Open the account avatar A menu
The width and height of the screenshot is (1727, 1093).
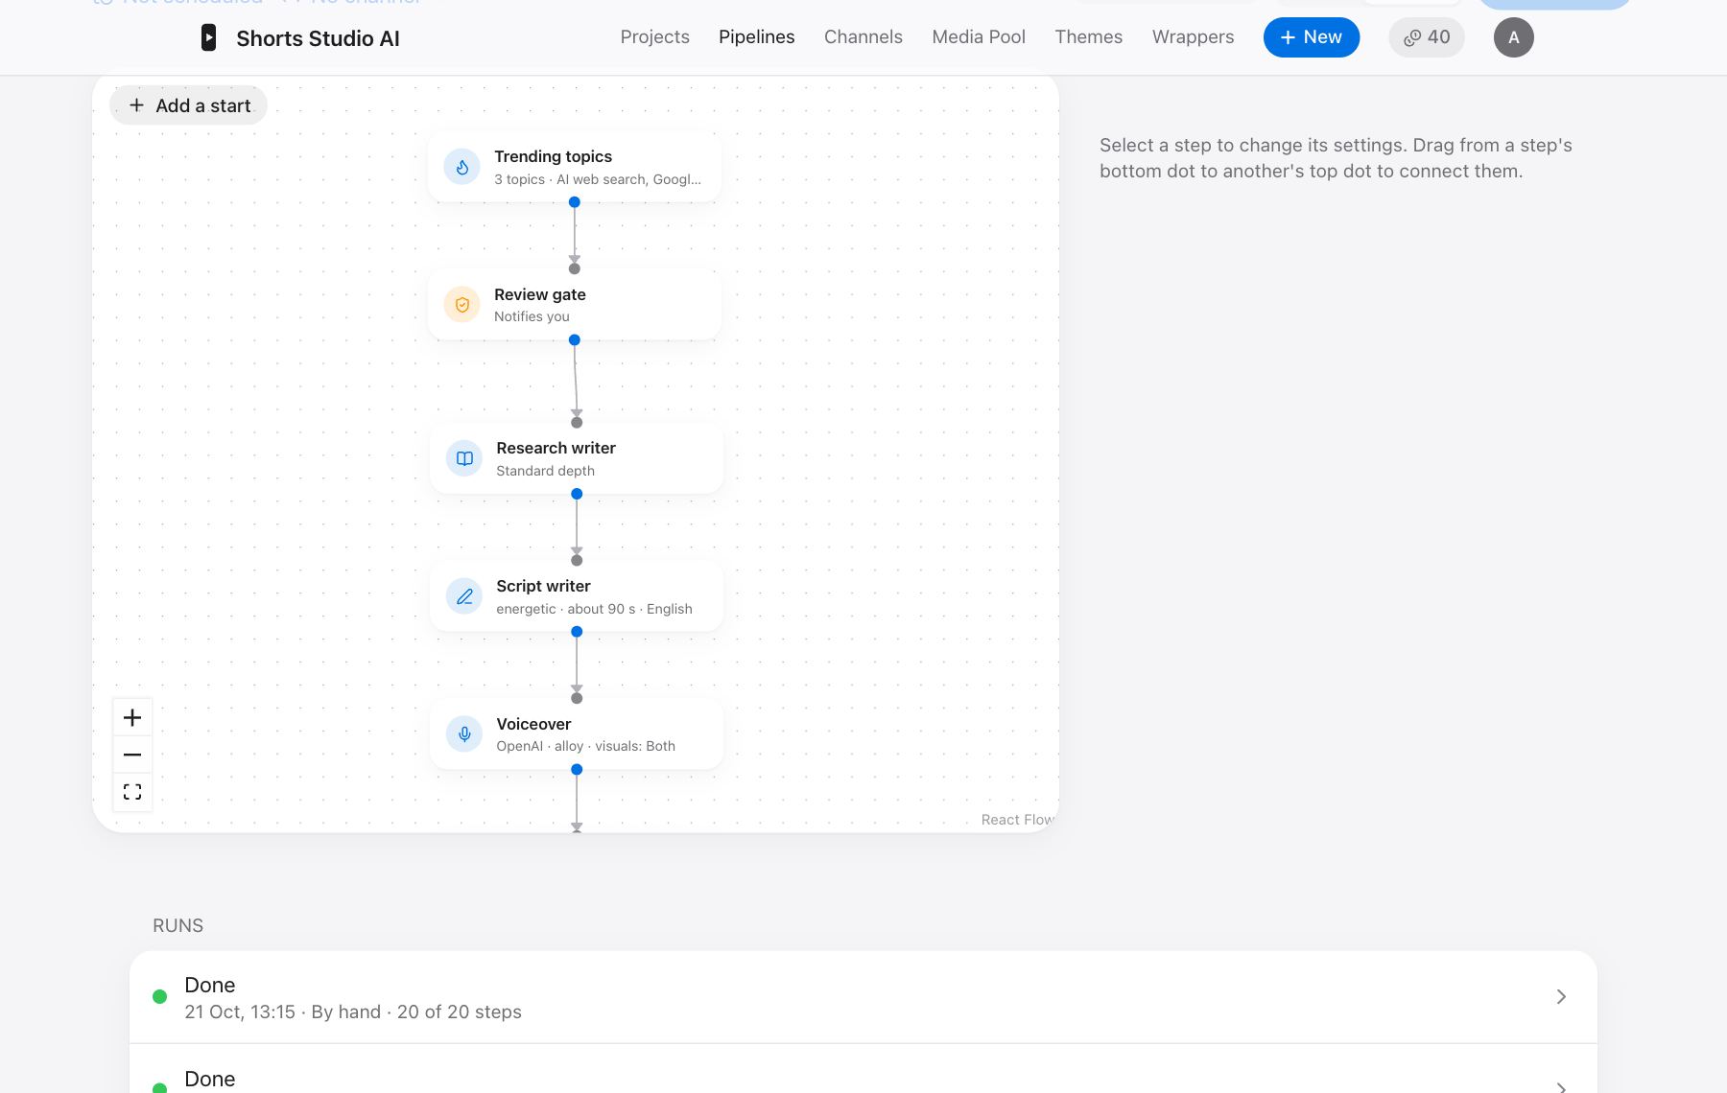point(1514,37)
